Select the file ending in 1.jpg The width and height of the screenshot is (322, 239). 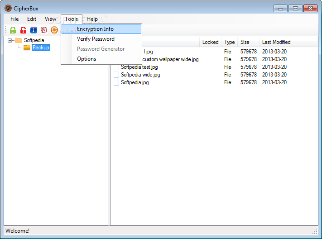click(x=148, y=52)
